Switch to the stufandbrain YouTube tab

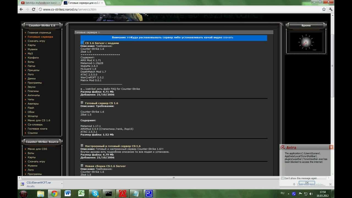pyautogui.click(x=40, y=3)
